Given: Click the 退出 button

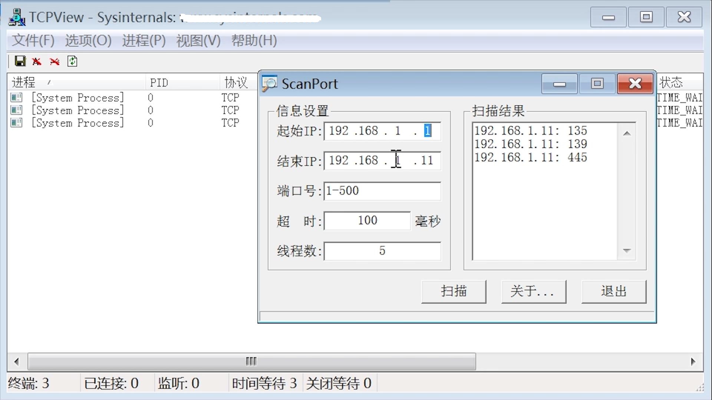Looking at the screenshot, I should (x=614, y=291).
